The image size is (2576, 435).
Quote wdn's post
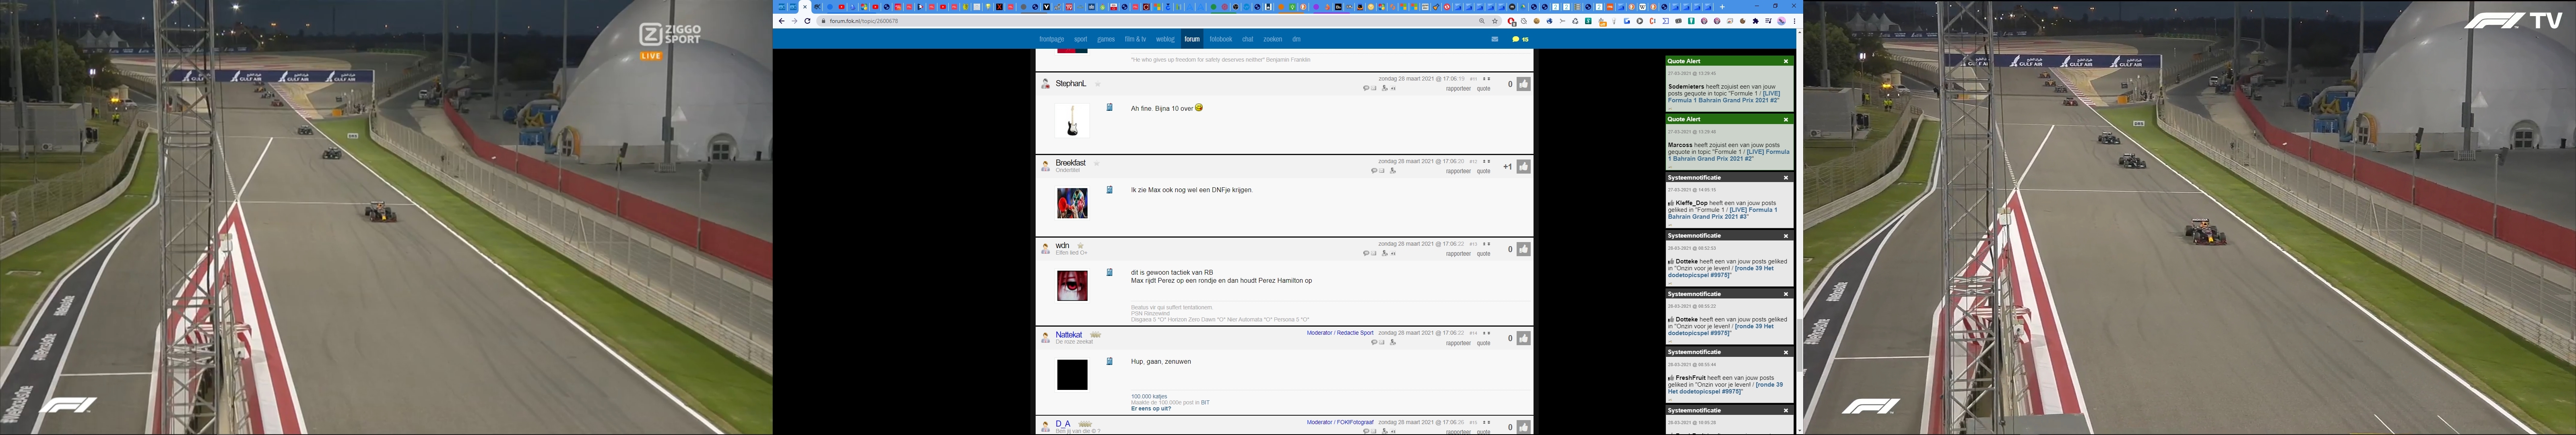click(x=1484, y=254)
